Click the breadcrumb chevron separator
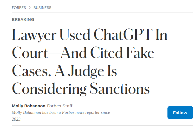Viewport: 195px width, 126px height. point(29,7)
